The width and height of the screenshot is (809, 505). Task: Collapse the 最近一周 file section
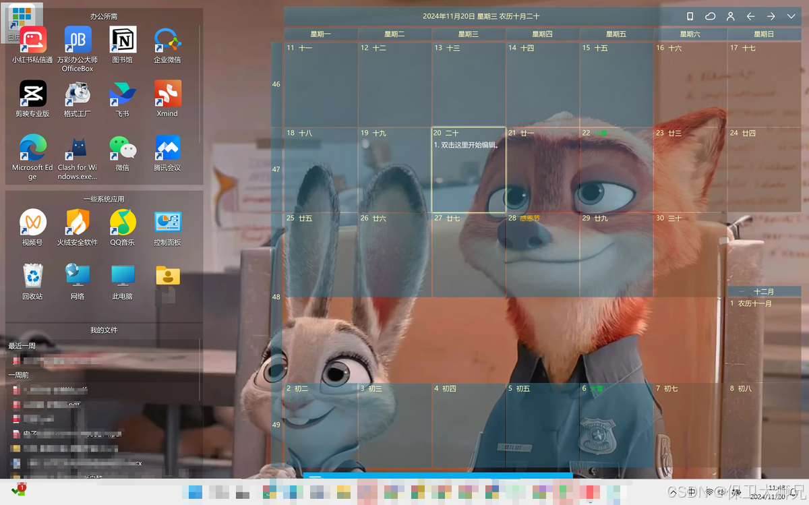pyautogui.click(x=22, y=346)
